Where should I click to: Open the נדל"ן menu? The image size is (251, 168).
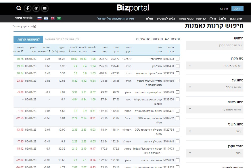(212, 19)
